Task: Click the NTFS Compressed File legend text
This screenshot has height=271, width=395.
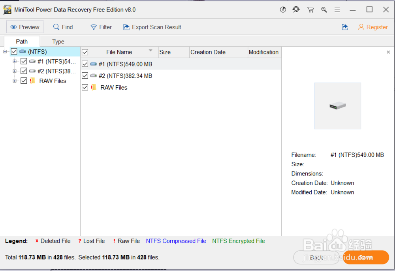Action: (x=176, y=241)
